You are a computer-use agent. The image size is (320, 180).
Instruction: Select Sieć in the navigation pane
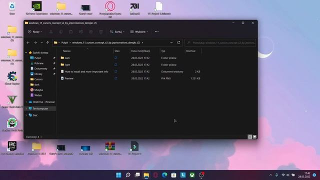[x=33, y=115]
